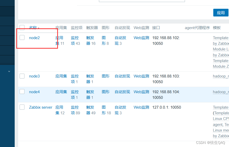Viewport: 229px width, 147px height.
Task: Sort by the 名称 column header
Action: click(x=33, y=28)
